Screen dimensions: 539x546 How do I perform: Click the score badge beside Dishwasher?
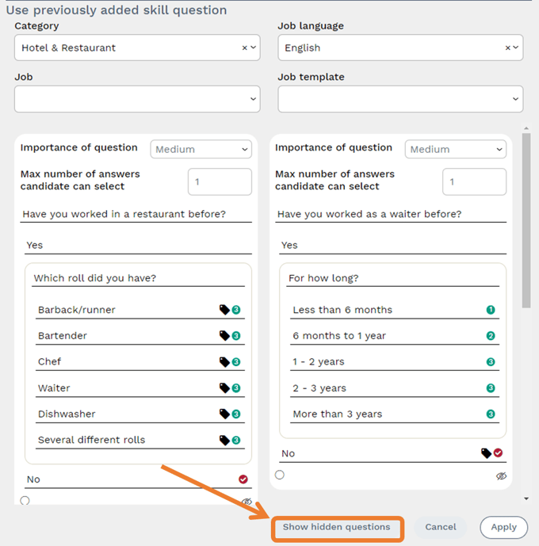(x=235, y=414)
